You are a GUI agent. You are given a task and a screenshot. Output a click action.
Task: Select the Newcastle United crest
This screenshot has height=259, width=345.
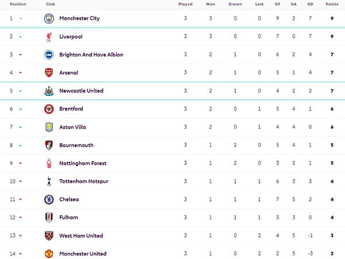point(49,91)
